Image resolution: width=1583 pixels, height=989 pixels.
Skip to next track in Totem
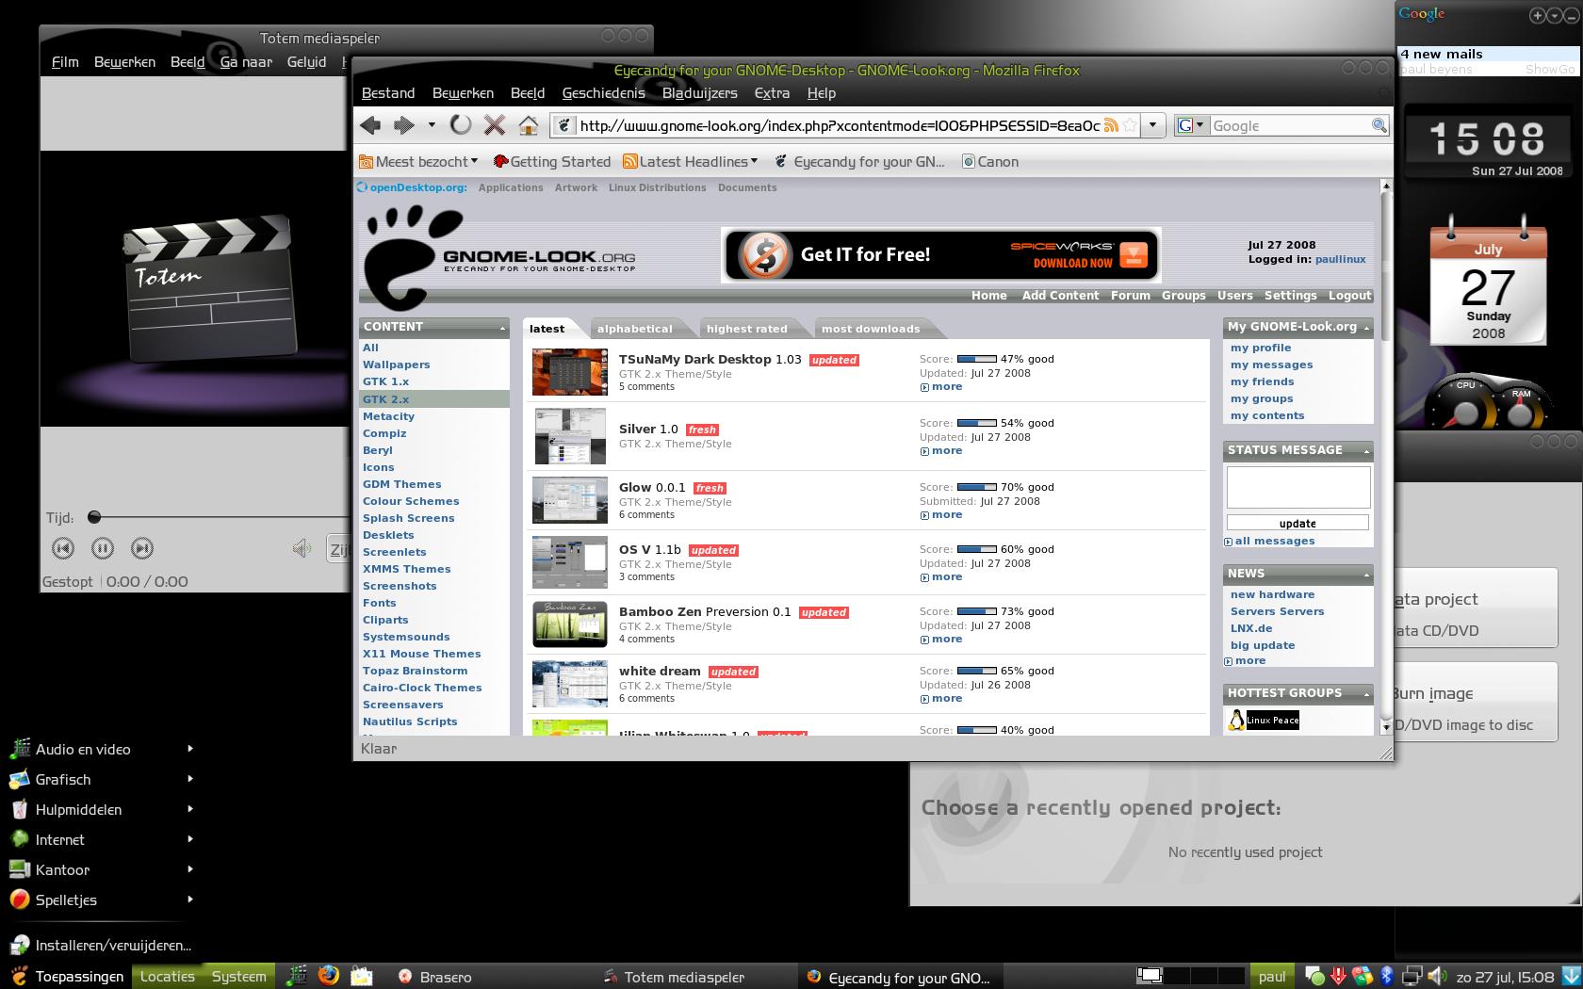[142, 548]
